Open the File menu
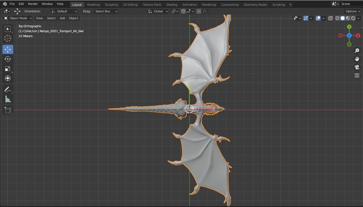The image size is (363, 207). pos(12,4)
